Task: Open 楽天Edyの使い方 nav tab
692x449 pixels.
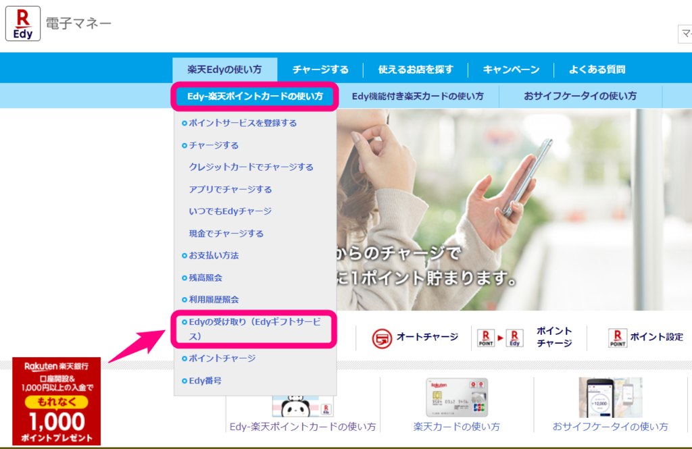Action: click(224, 70)
